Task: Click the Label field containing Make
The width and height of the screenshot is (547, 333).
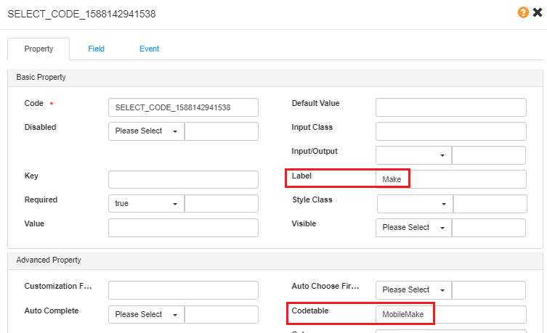Action: [450, 179]
